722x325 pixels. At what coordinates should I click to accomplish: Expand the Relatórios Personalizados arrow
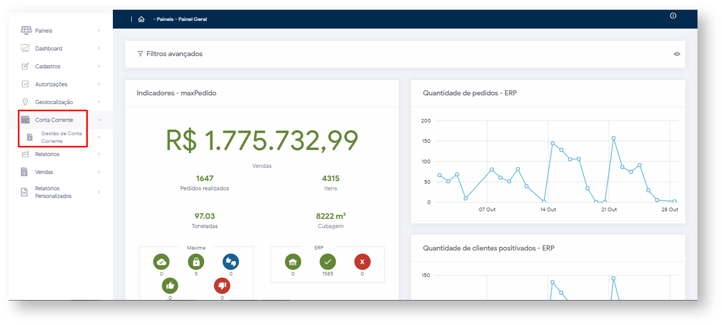[x=99, y=192]
